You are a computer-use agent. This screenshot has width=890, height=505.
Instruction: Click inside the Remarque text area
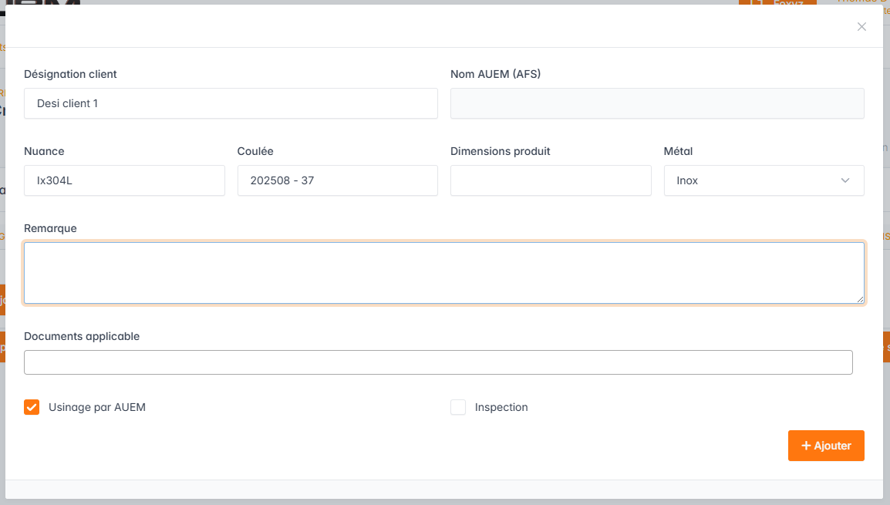pyautogui.click(x=443, y=273)
